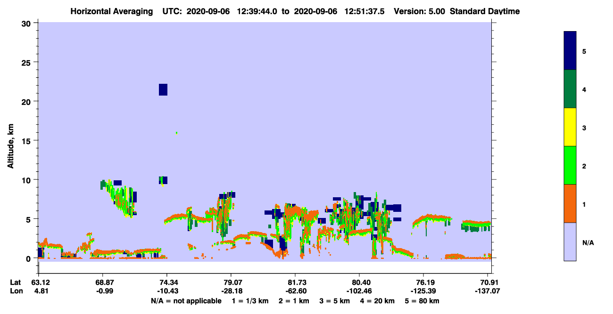Click the 'Lat' row label
Screen dimensions: 613x314
pyautogui.click(x=16, y=282)
